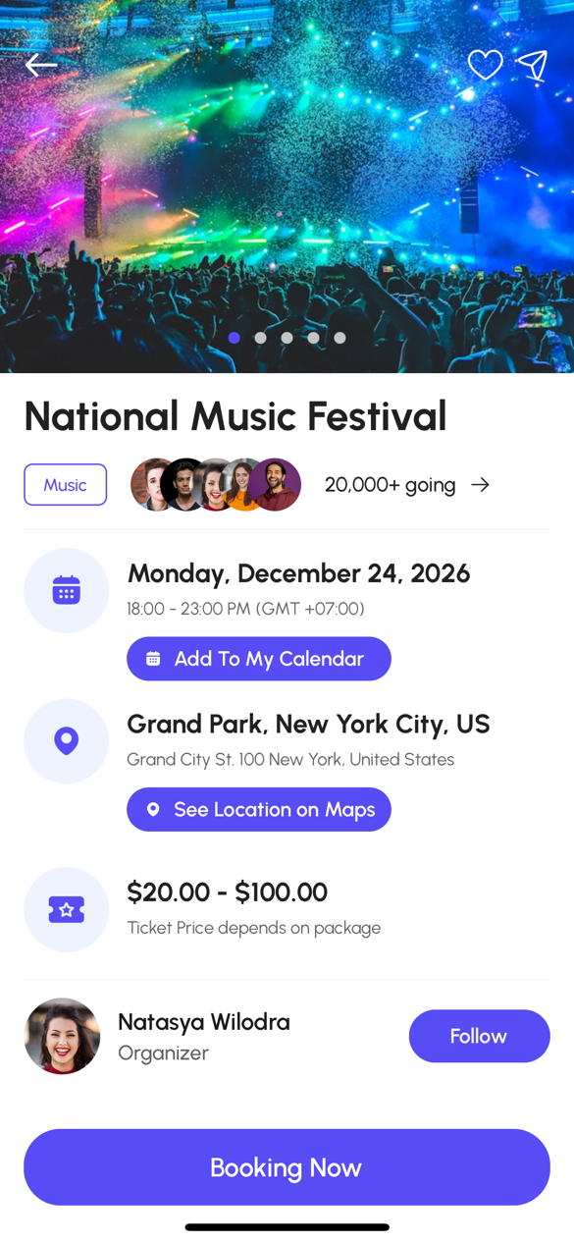Image resolution: width=574 pixels, height=1243 pixels.
Task: Tap the pin icon inside See Location on Maps
Action: pos(153,809)
